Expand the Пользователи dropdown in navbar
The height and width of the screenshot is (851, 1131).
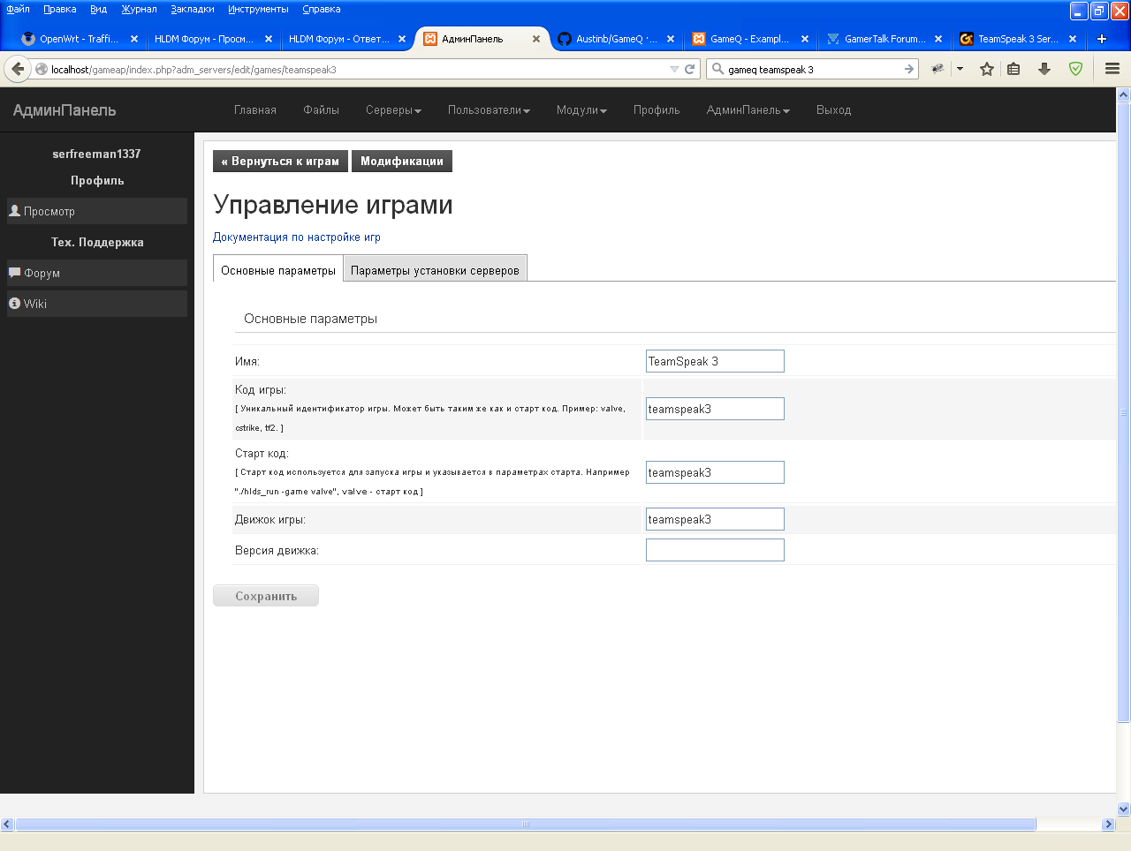coord(489,110)
